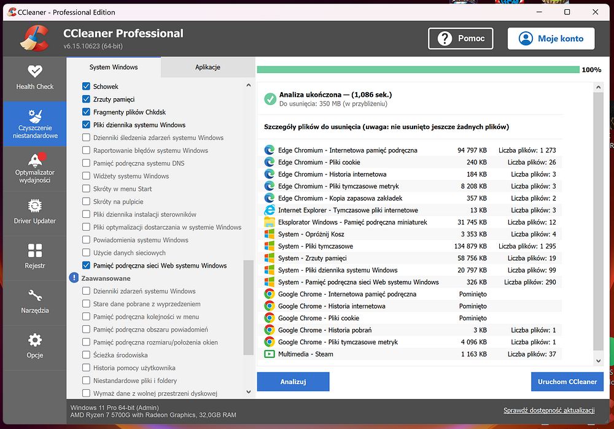This screenshot has width=614, height=429.
Task: Click options list scroll down arrow
Action: [x=249, y=392]
